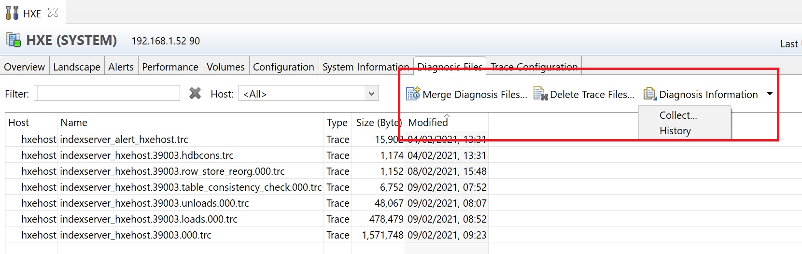
Task: Clear the filter with the X icon
Action: 195,93
